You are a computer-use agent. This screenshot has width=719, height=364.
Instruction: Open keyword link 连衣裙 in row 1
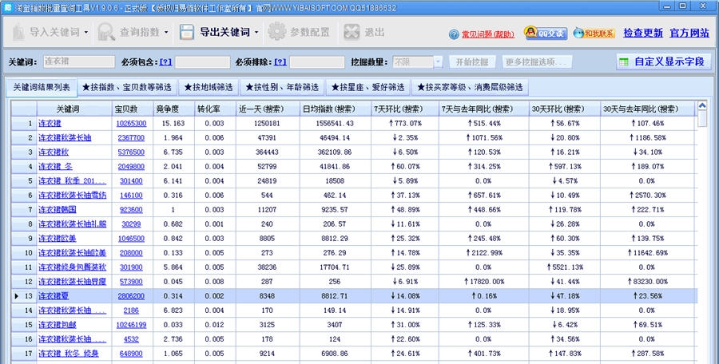pyautogui.click(x=50, y=123)
